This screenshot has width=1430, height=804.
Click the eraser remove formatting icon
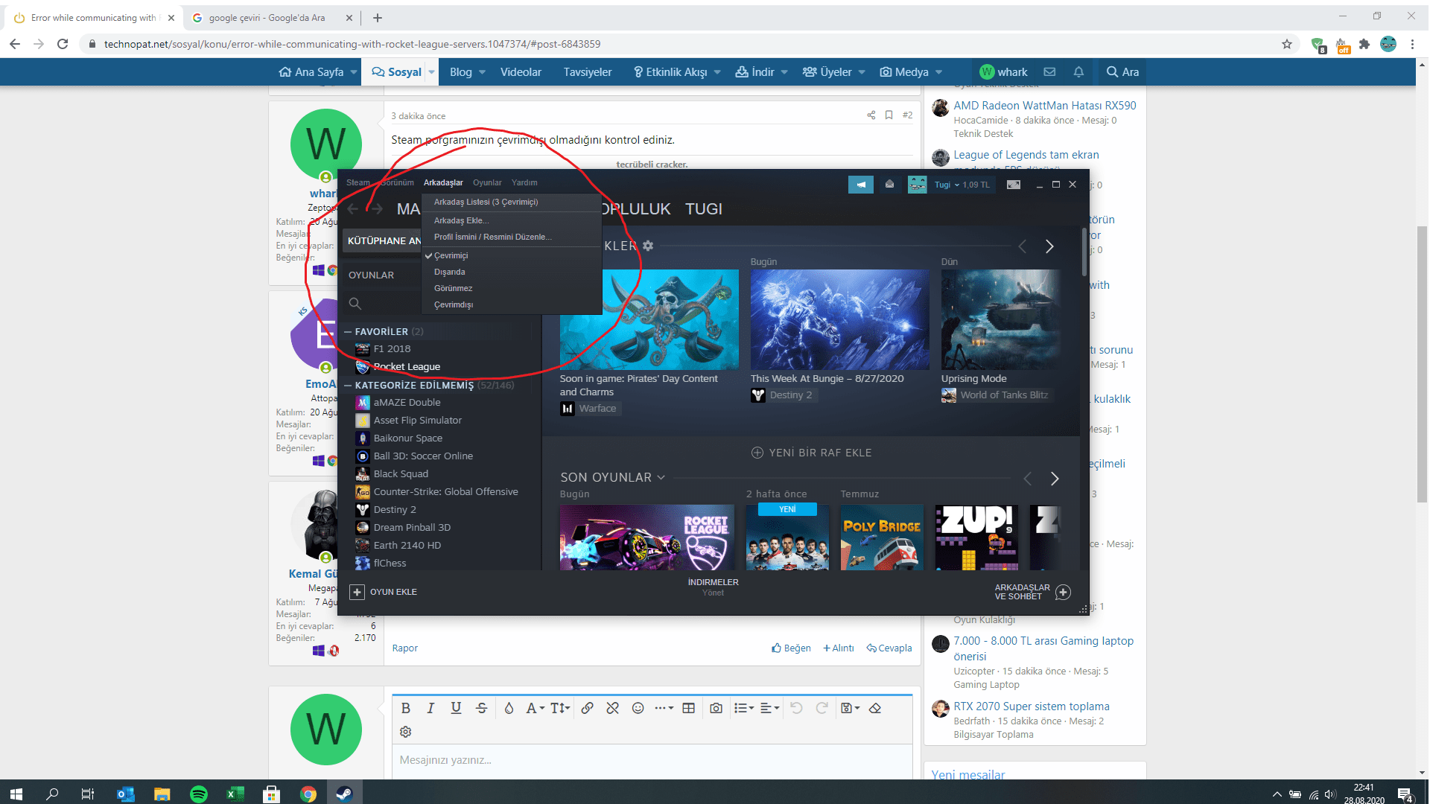(x=875, y=708)
